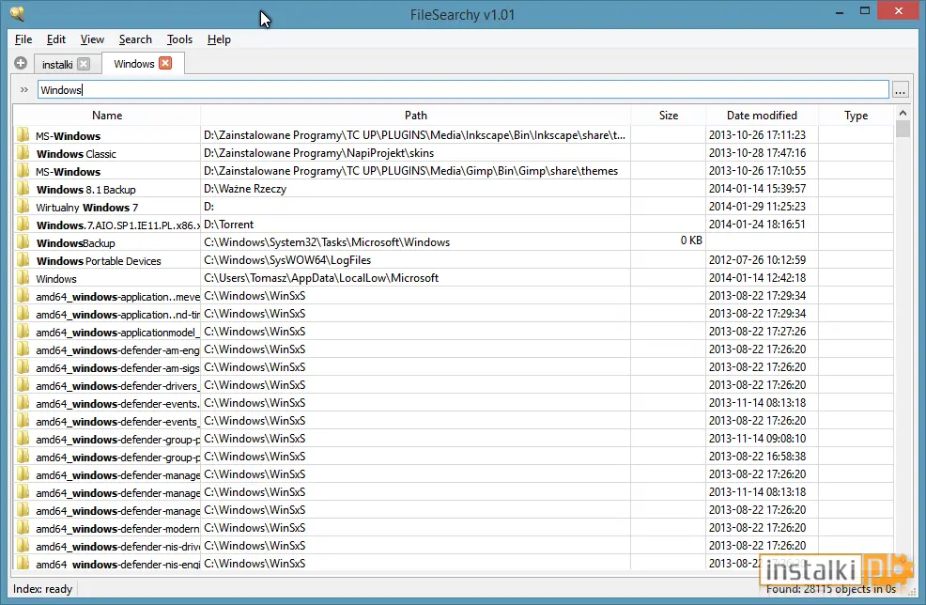Select folder icon of Windows Portable Devices
Image resolution: width=926 pixels, height=605 pixels.
pyautogui.click(x=23, y=260)
